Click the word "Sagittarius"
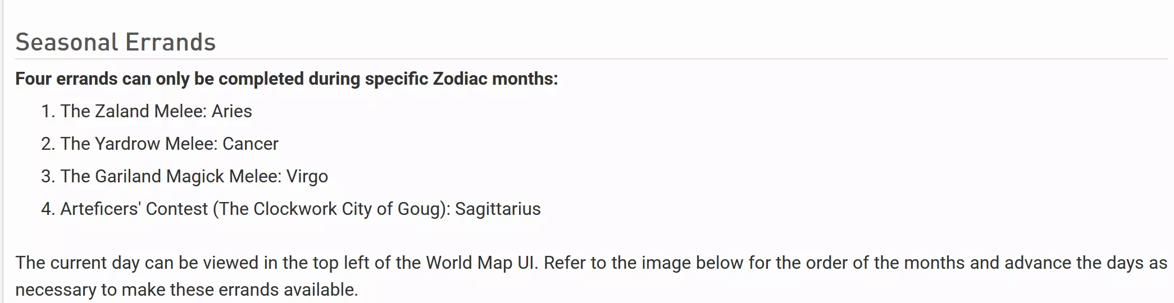The height and width of the screenshot is (303, 1174). click(498, 209)
